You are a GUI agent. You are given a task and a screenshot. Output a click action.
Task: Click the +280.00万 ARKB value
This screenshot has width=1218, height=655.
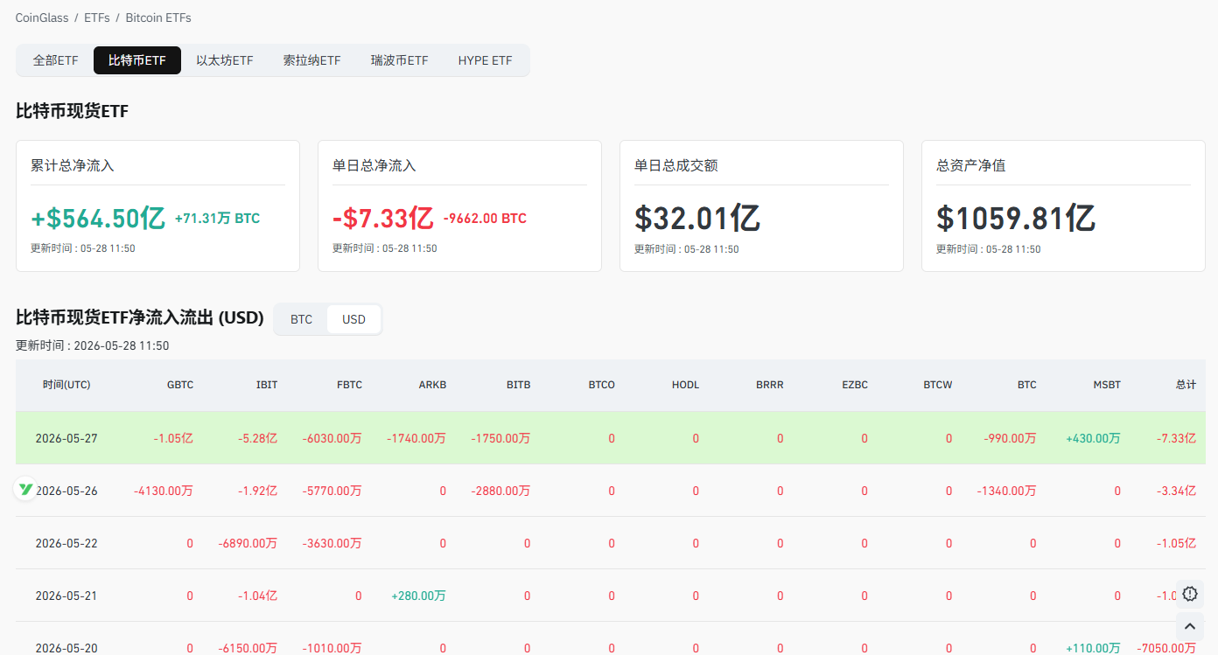point(419,596)
